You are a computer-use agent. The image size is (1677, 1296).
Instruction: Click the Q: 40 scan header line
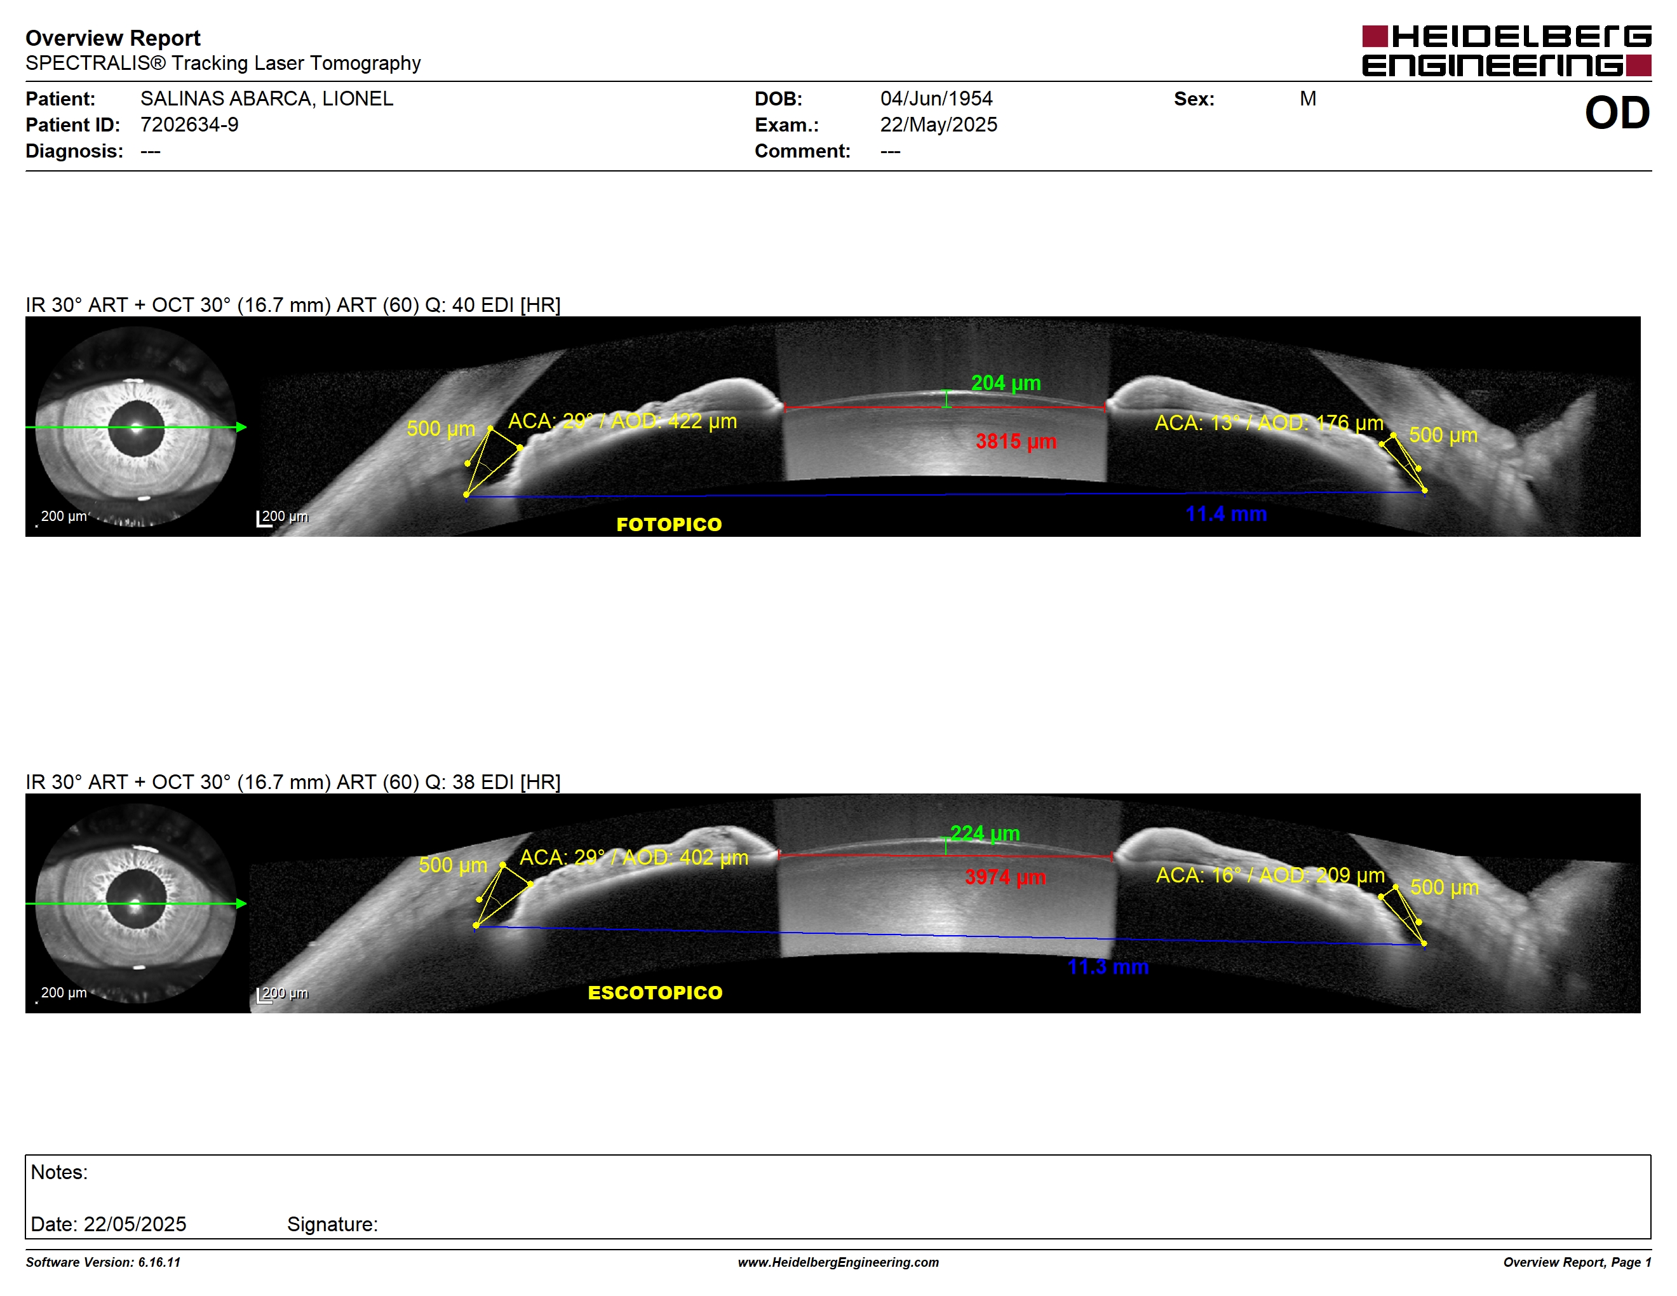pyautogui.click(x=293, y=305)
